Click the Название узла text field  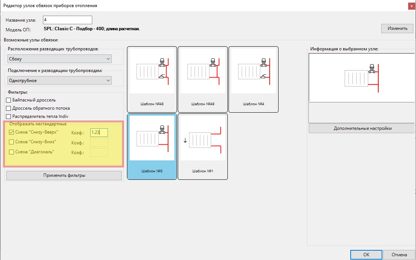[67, 20]
